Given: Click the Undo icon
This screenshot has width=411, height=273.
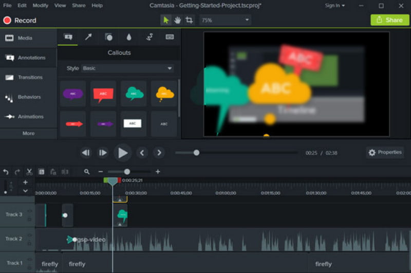Looking at the screenshot, I should tap(6, 172).
